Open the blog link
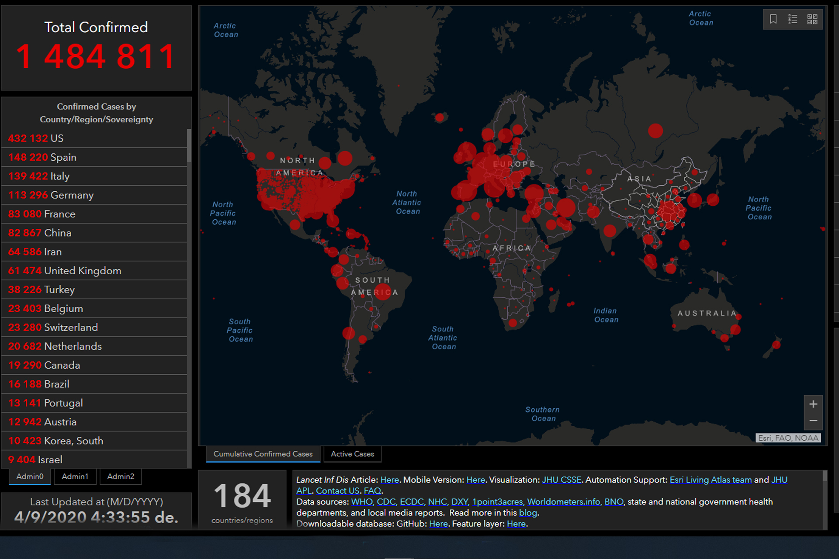The width and height of the screenshot is (839, 559). (x=528, y=513)
